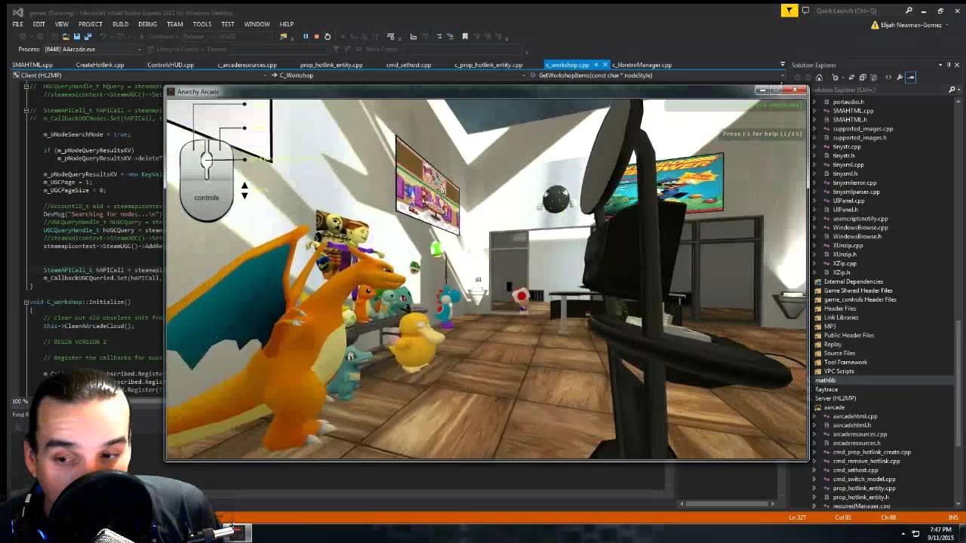Click the Quick Launch magnifier icon
Image resolution: width=966 pixels, height=543 pixels.
909,11
